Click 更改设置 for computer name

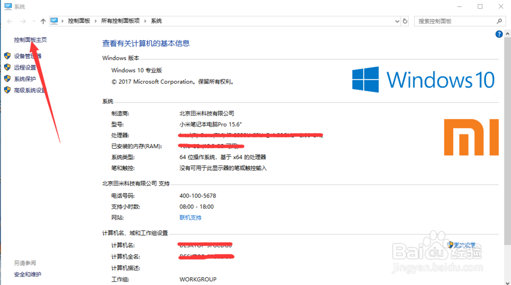464,245
